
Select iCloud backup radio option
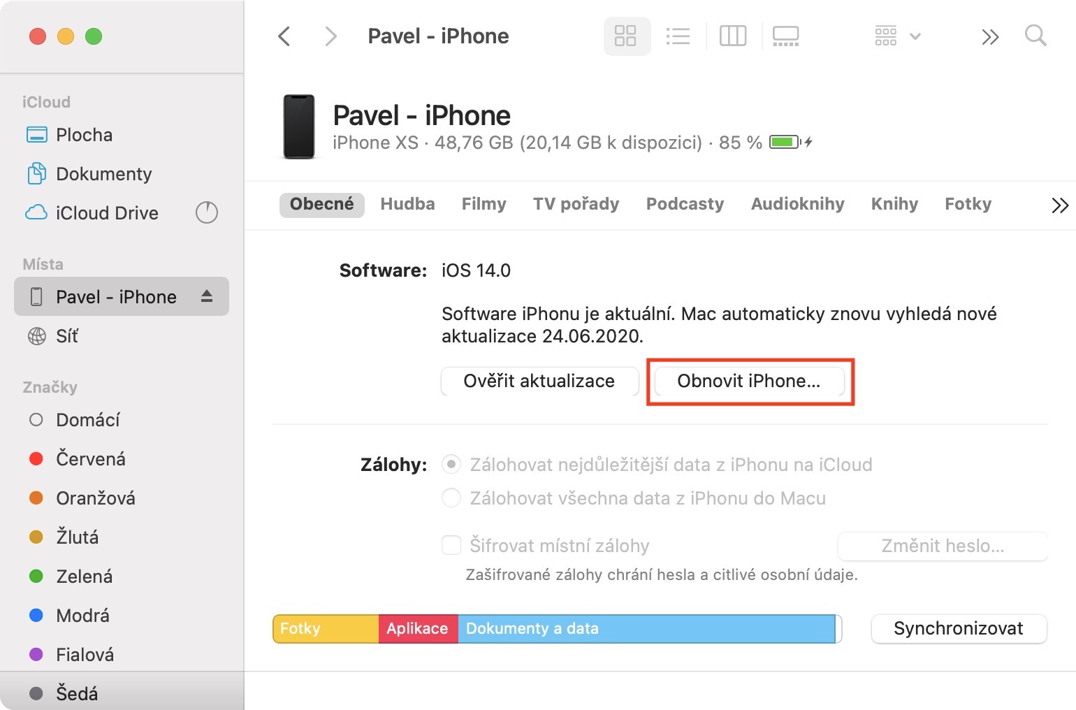point(452,464)
